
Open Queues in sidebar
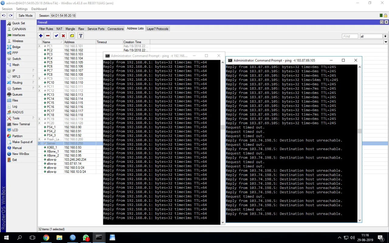17,94
